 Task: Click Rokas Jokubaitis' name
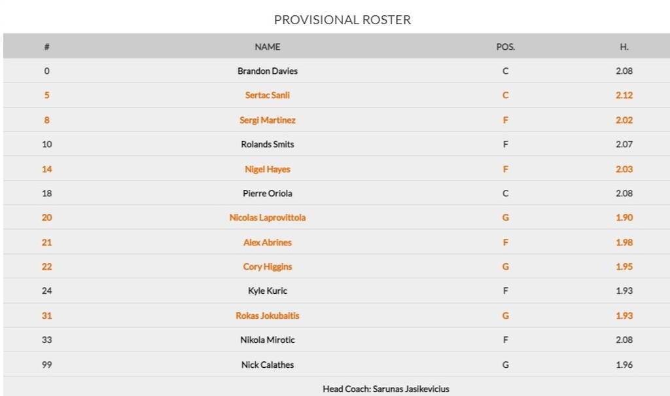coord(267,315)
